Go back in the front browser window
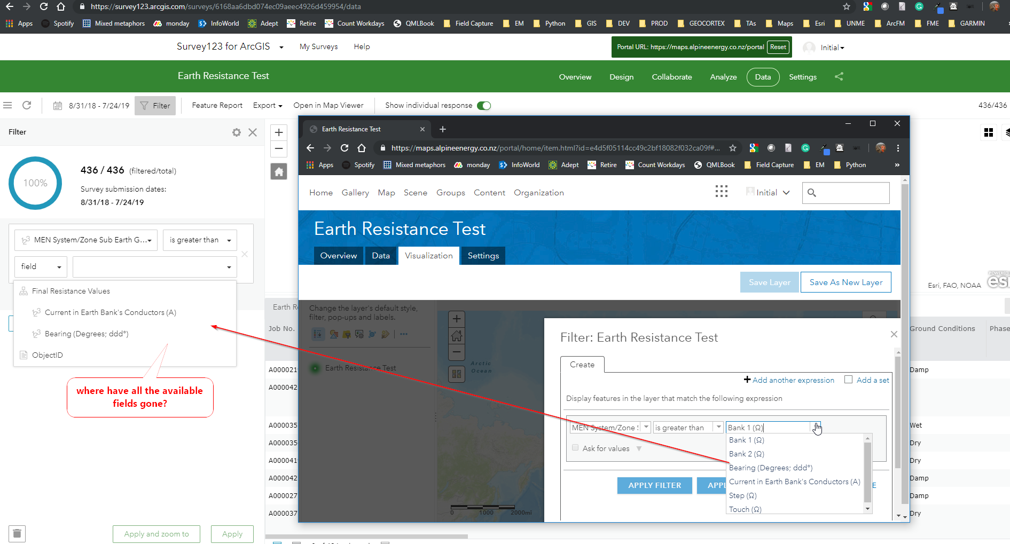The height and width of the screenshot is (544, 1010). [310, 148]
